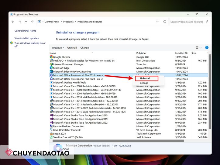Select the Revo Uninstaller Pro icon

(51, 130)
